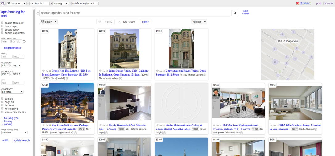
Task: Check the furnished filter
Action: pos(2,105)
